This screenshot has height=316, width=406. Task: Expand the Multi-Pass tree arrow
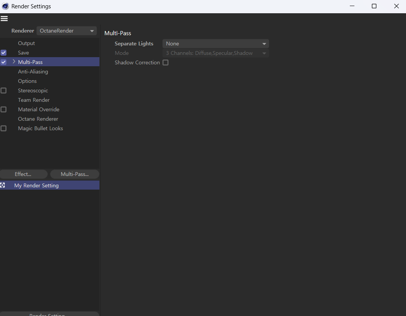coord(14,62)
